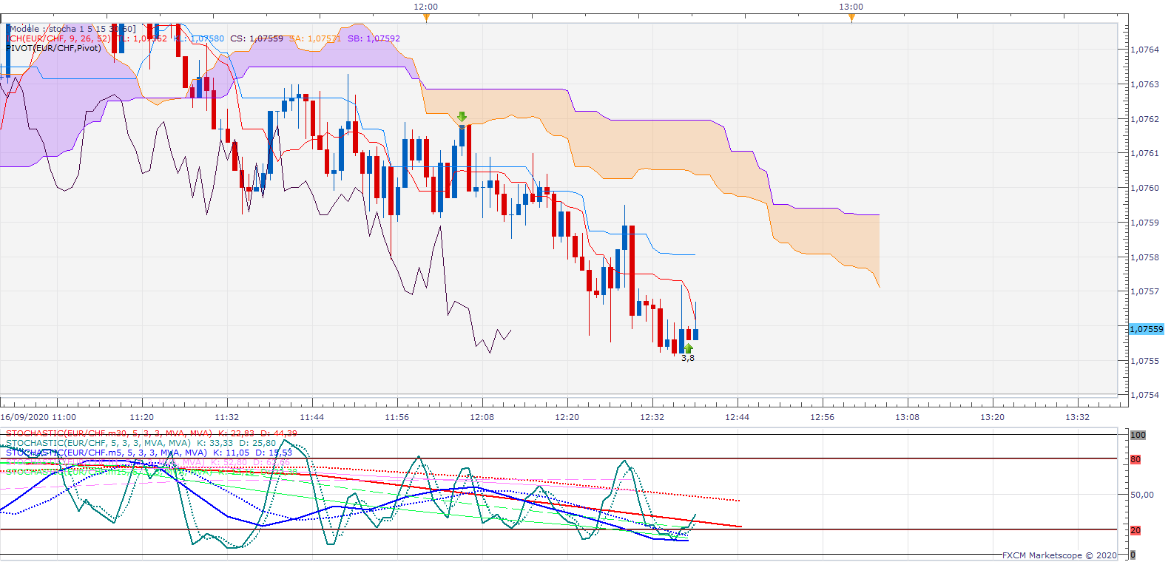Click the green up-arrow signal above 3,8
1171x562 pixels.
(689, 348)
